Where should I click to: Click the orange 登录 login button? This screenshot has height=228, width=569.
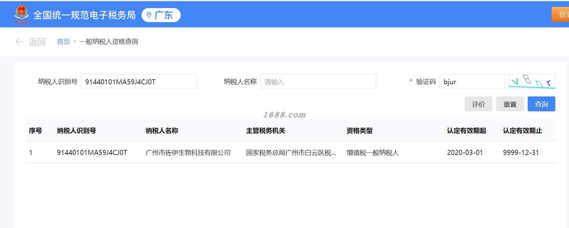coord(561,14)
